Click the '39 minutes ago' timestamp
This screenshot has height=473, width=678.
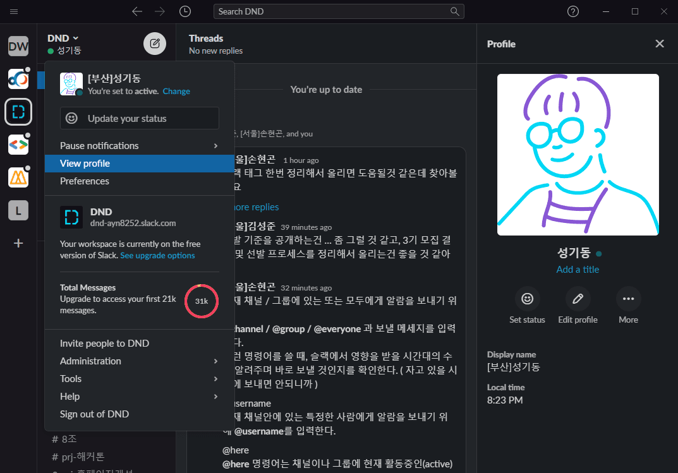point(306,227)
